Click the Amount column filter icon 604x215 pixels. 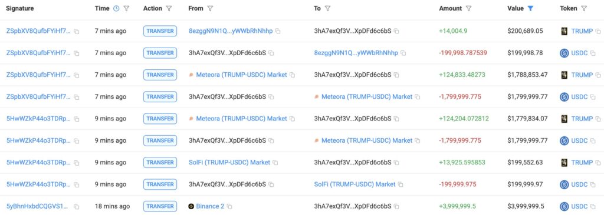click(469, 8)
